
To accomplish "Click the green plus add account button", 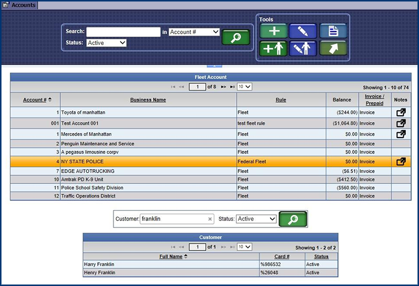I will (274, 31).
